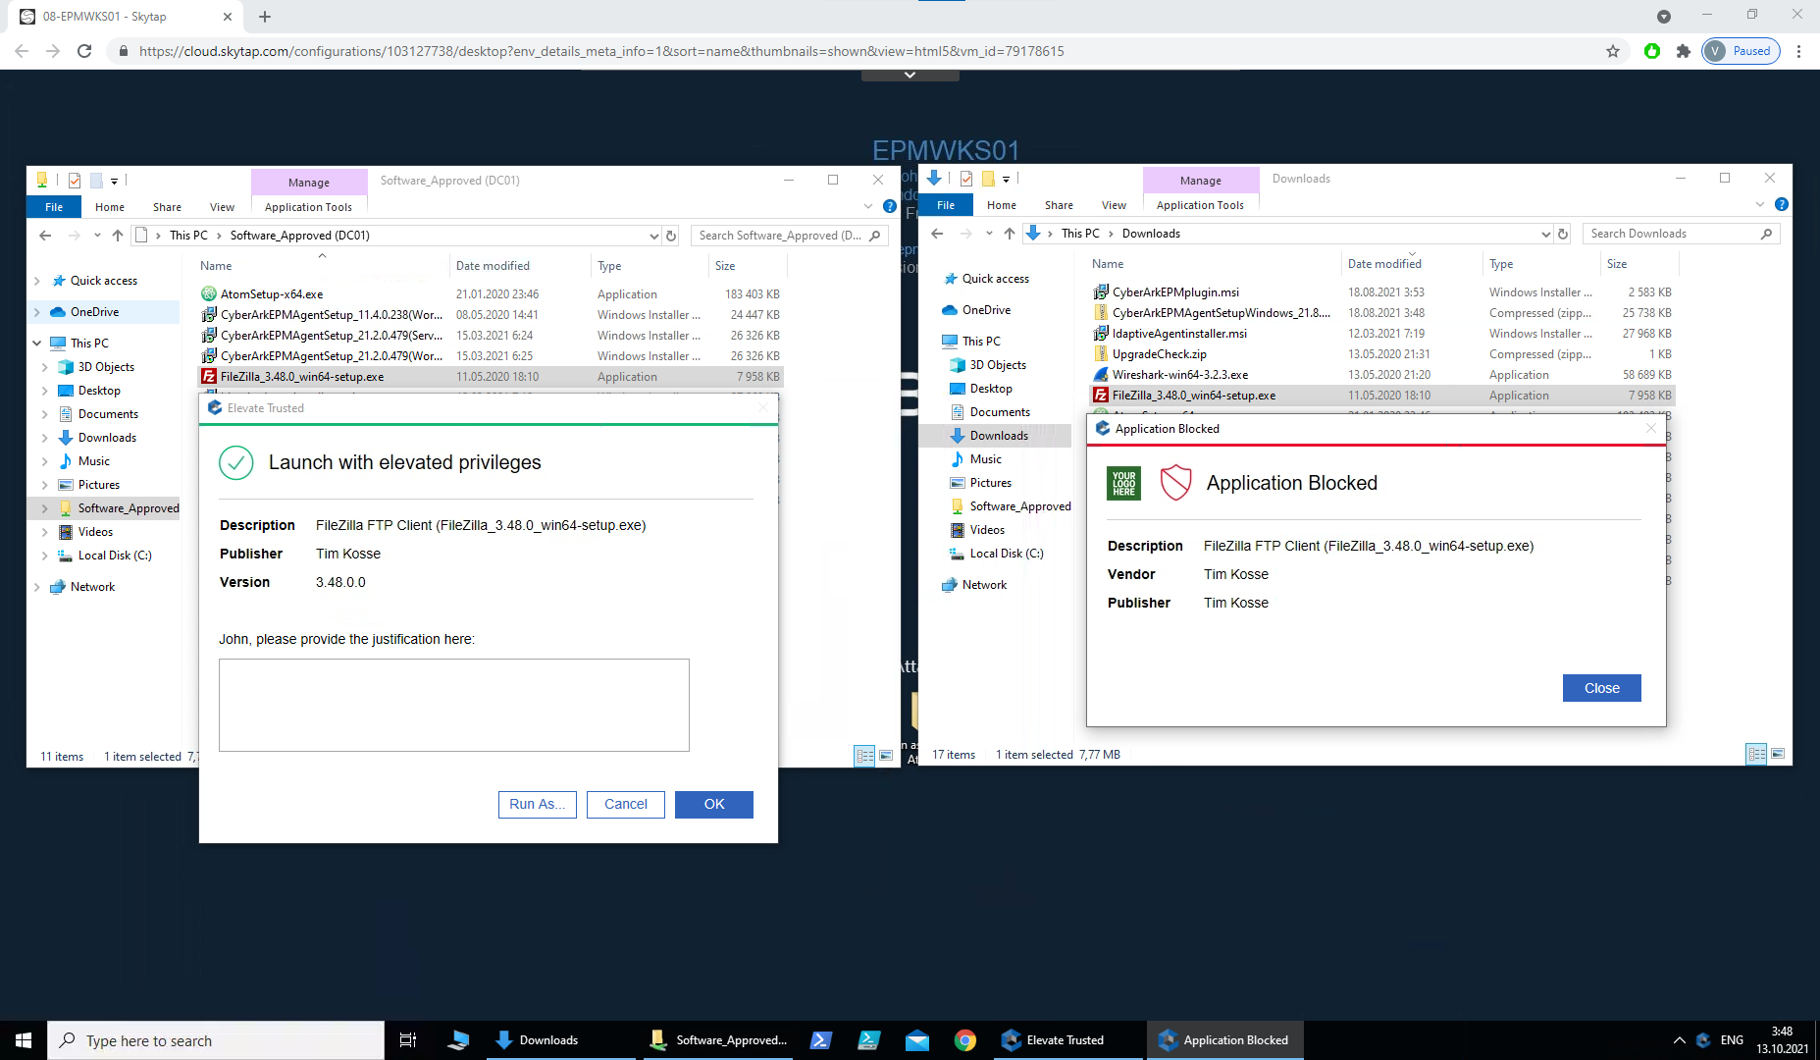Open Home tab in Software_Approved window
This screenshot has width=1820, height=1060.
[x=110, y=207]
